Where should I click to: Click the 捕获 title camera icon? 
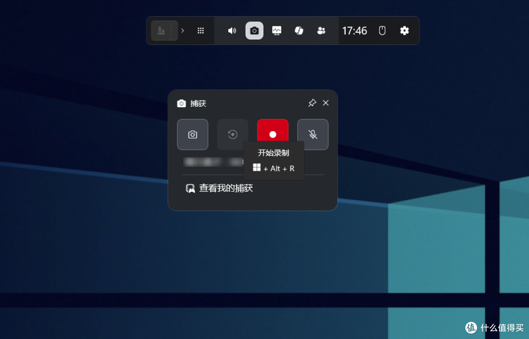pyautogui.click(x=182, y=103)
